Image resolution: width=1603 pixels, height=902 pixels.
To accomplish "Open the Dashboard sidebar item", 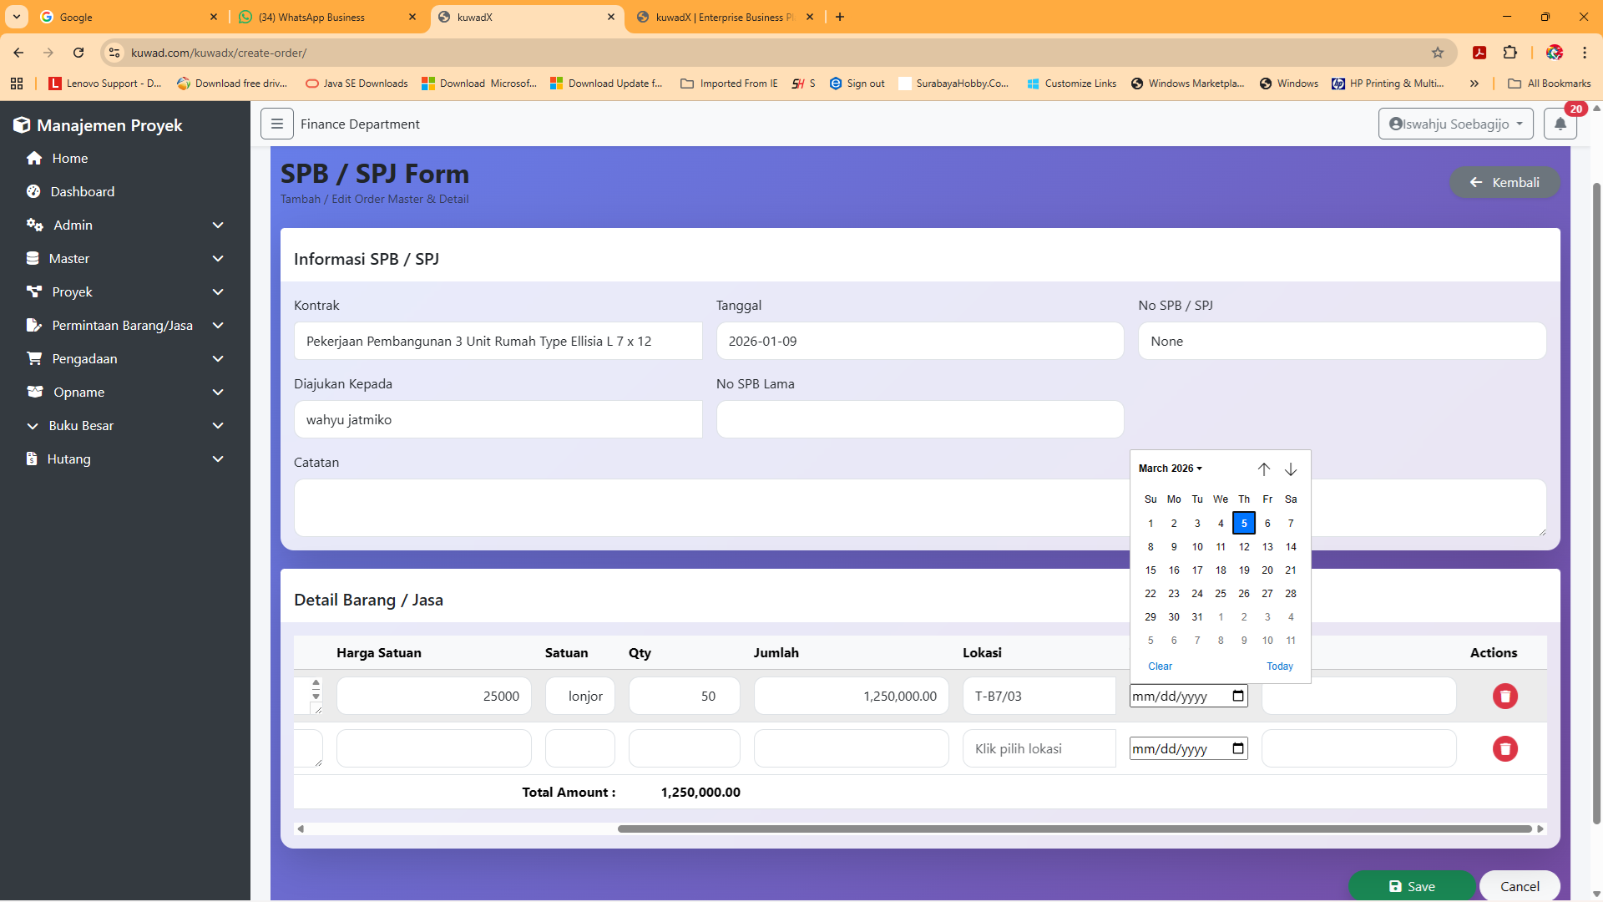I will point(125,192).
